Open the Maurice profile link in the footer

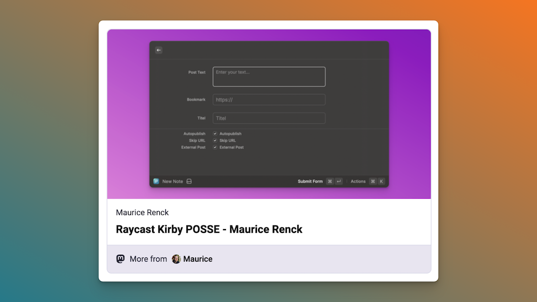click(198, 259)
